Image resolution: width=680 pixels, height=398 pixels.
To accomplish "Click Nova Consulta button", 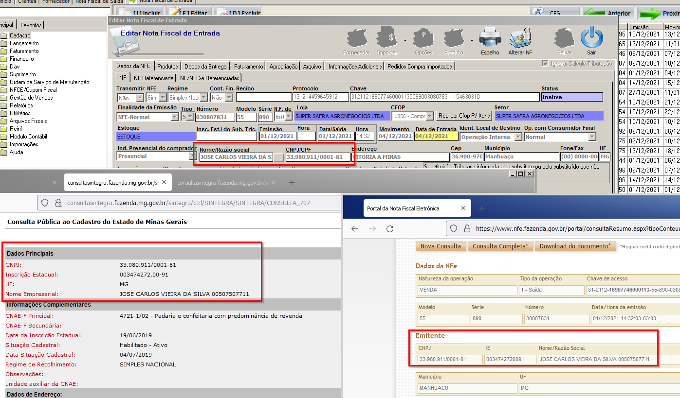I will pos(441,246).
